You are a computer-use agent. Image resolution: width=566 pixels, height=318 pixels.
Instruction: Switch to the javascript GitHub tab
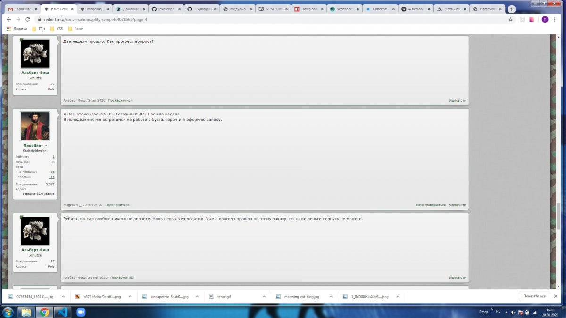pyautogui.click(x=166, y=9)
